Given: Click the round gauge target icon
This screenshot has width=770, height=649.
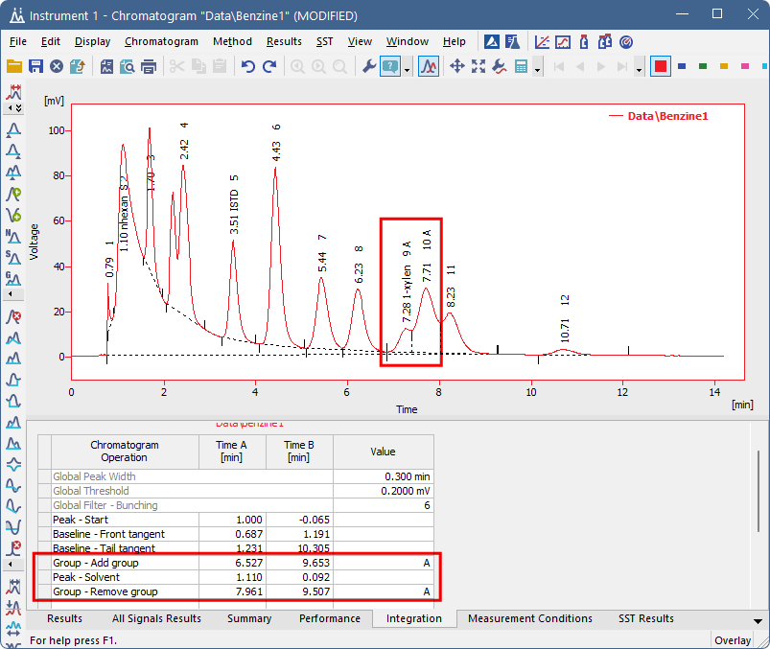Looking at the screenshot, I should [x=626, y=42].
